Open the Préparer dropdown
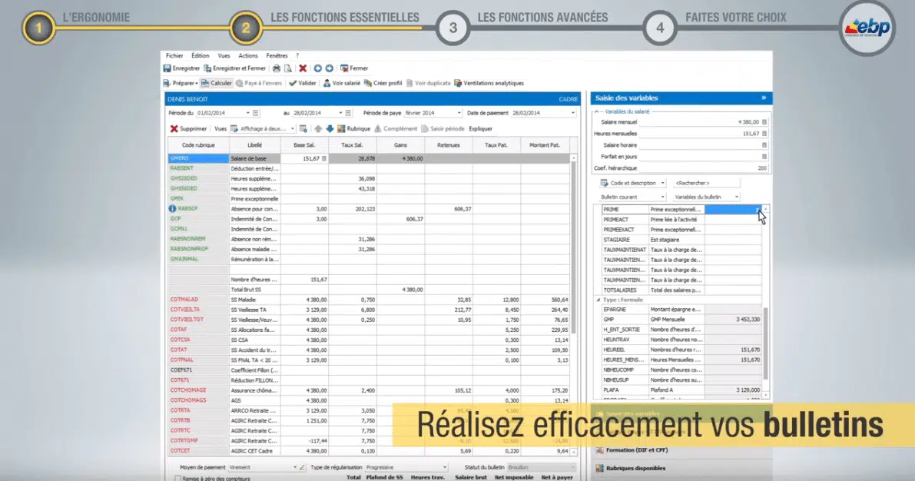915x481 pixels. pos(179,83)
